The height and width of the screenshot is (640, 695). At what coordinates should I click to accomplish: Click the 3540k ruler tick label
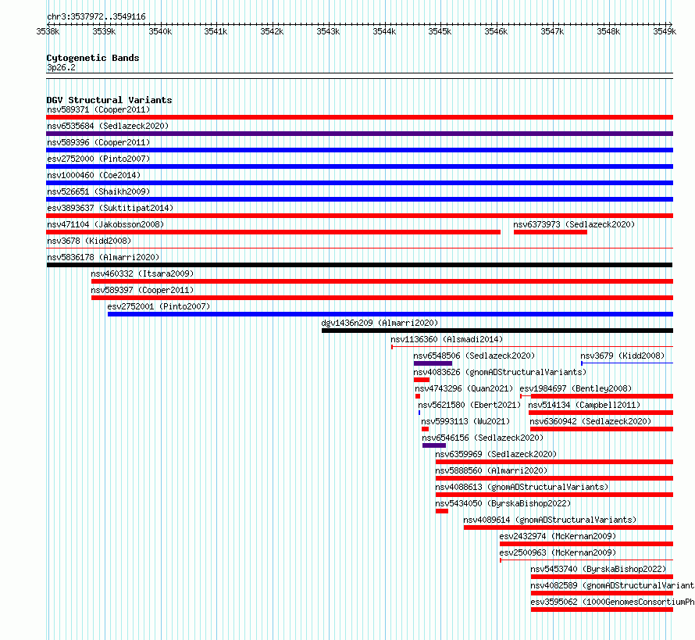tap(160, 31)
